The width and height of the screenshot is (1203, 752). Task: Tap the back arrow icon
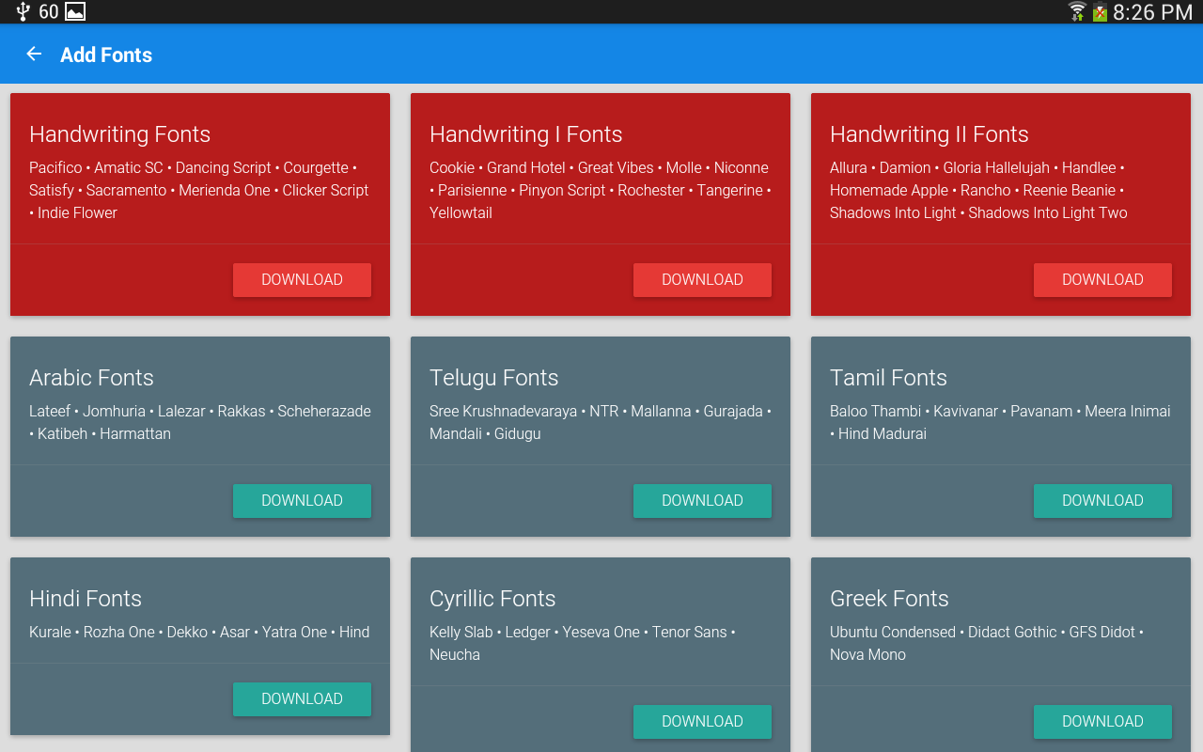coord(34,54)
